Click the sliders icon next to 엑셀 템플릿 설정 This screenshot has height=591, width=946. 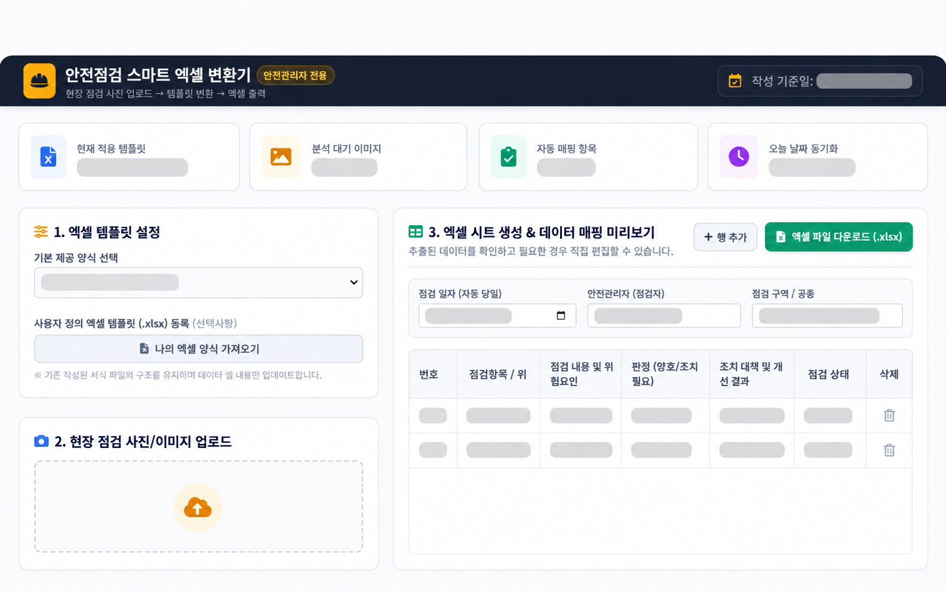(41, 232)
